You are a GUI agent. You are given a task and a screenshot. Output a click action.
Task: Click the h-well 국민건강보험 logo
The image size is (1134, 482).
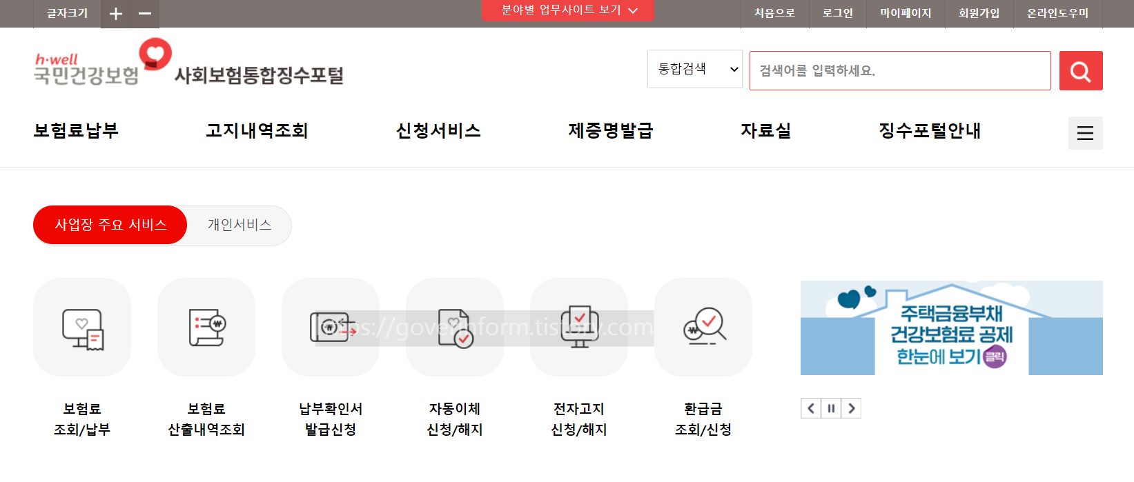[102, 63]
